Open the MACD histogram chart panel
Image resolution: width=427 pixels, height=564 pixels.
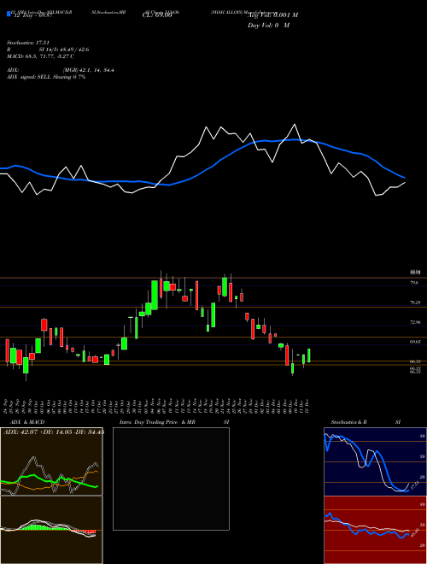coord(51,530)
